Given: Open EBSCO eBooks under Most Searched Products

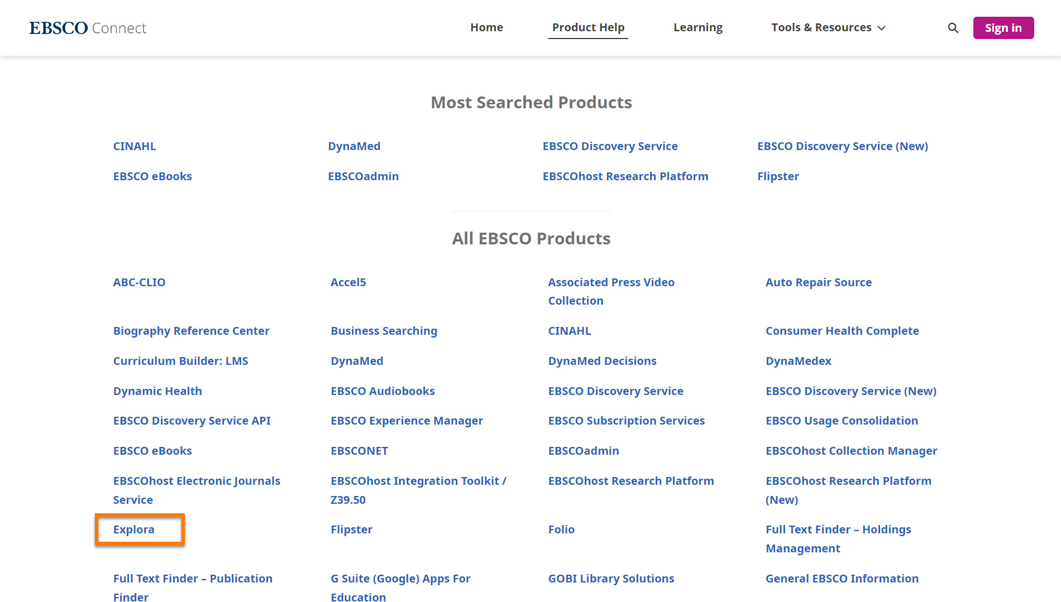Looking at the screenshot, I should (152, 176).
